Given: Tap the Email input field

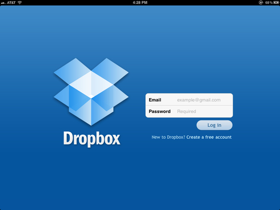Looking at the screenshot, I should point(189,99).
